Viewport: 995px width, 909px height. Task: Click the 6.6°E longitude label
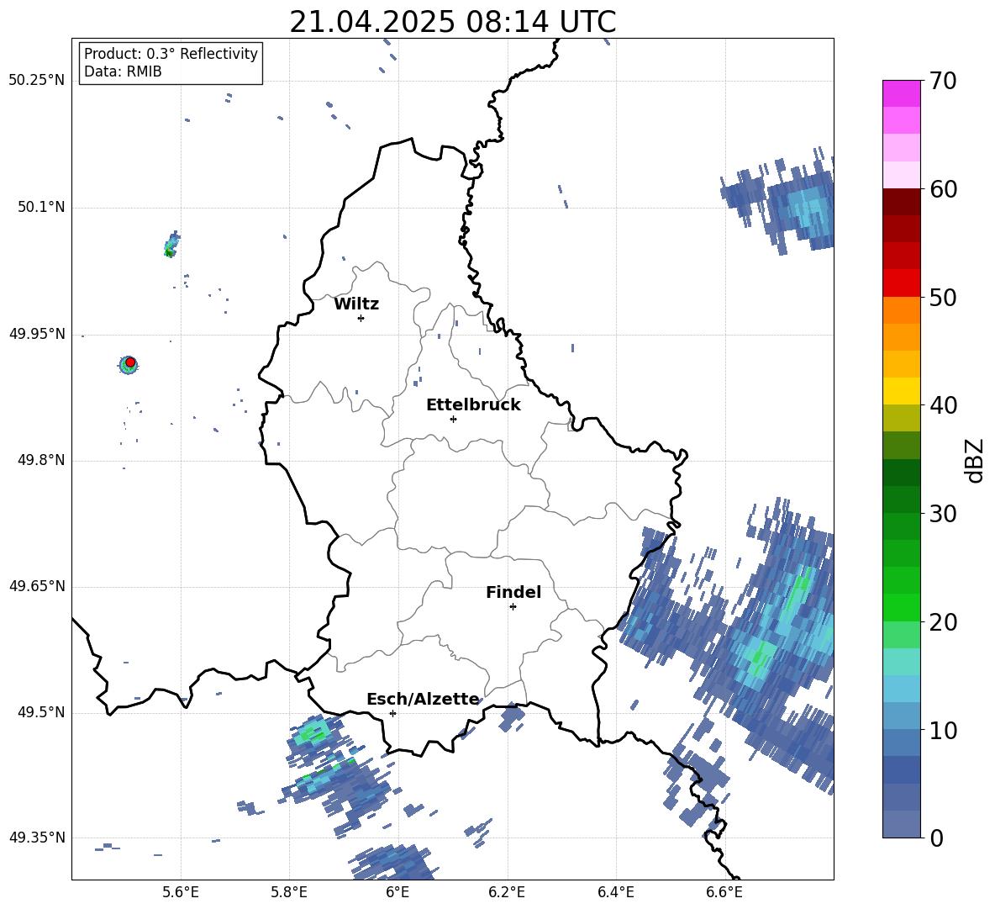(724, 892)
